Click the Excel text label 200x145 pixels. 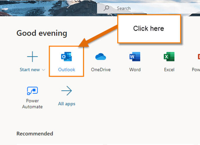click(169, 70)
